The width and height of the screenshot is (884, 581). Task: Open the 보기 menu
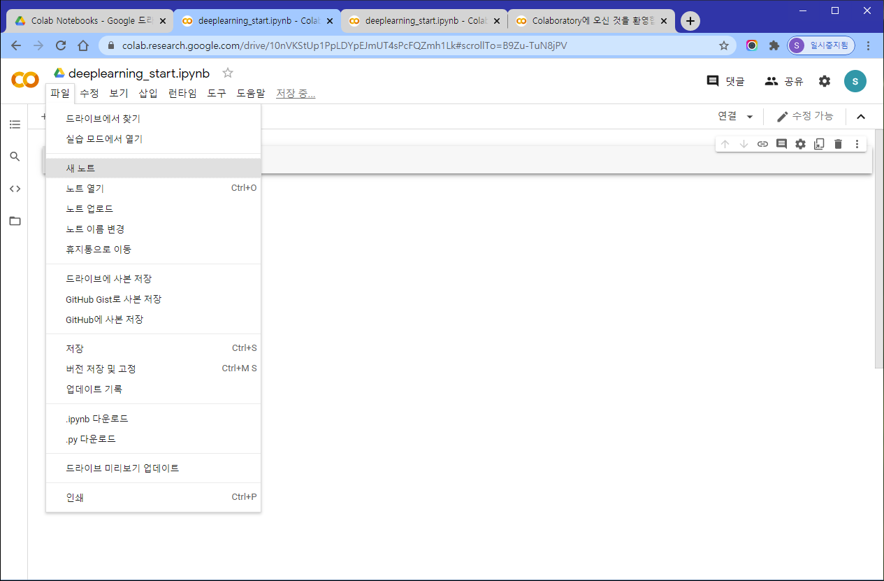click(119, 94)
